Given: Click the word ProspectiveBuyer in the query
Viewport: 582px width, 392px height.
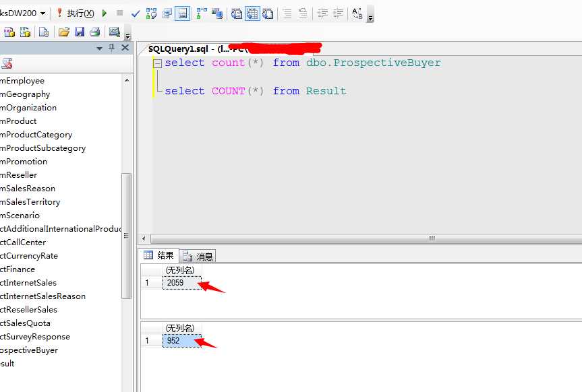Looking at the screenshot, I should click(x=387, y=63).
